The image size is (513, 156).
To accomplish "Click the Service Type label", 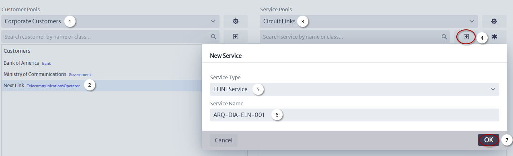I will (226, 77).
